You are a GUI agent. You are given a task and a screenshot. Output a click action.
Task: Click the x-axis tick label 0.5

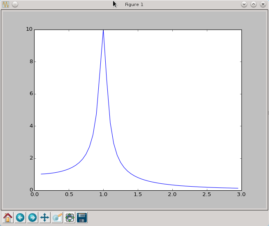[69, 194]
